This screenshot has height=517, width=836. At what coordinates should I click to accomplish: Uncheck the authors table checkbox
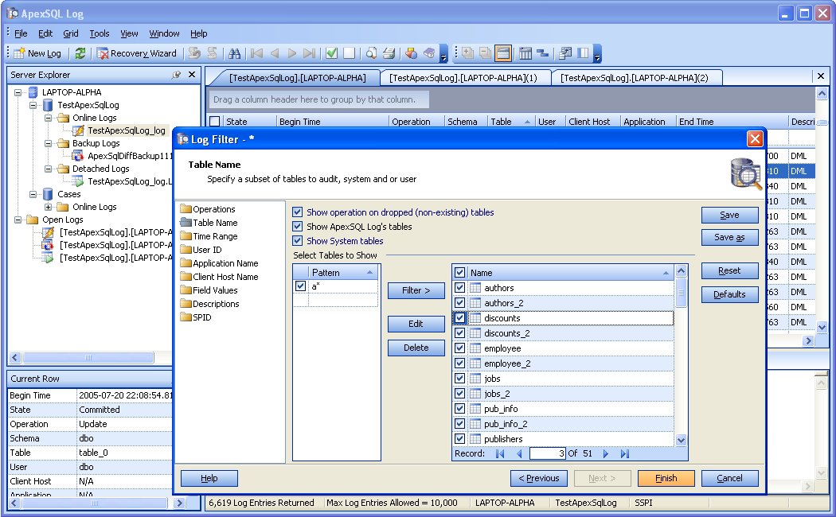pyautogui.click(x=459, y=288)
